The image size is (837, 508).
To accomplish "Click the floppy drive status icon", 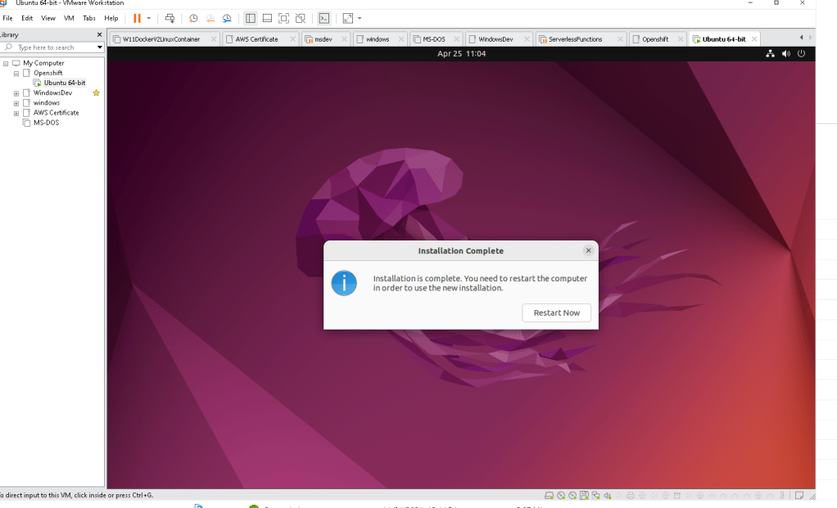I will click(x=584, y=495).
